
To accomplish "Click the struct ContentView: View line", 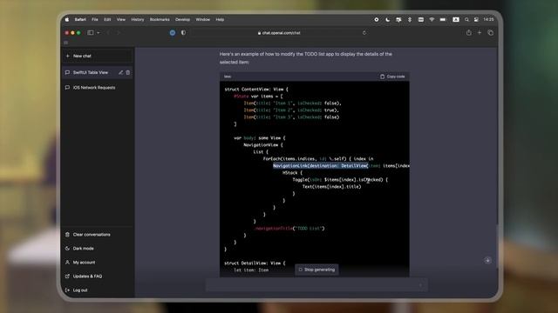I will pos(256,89).
